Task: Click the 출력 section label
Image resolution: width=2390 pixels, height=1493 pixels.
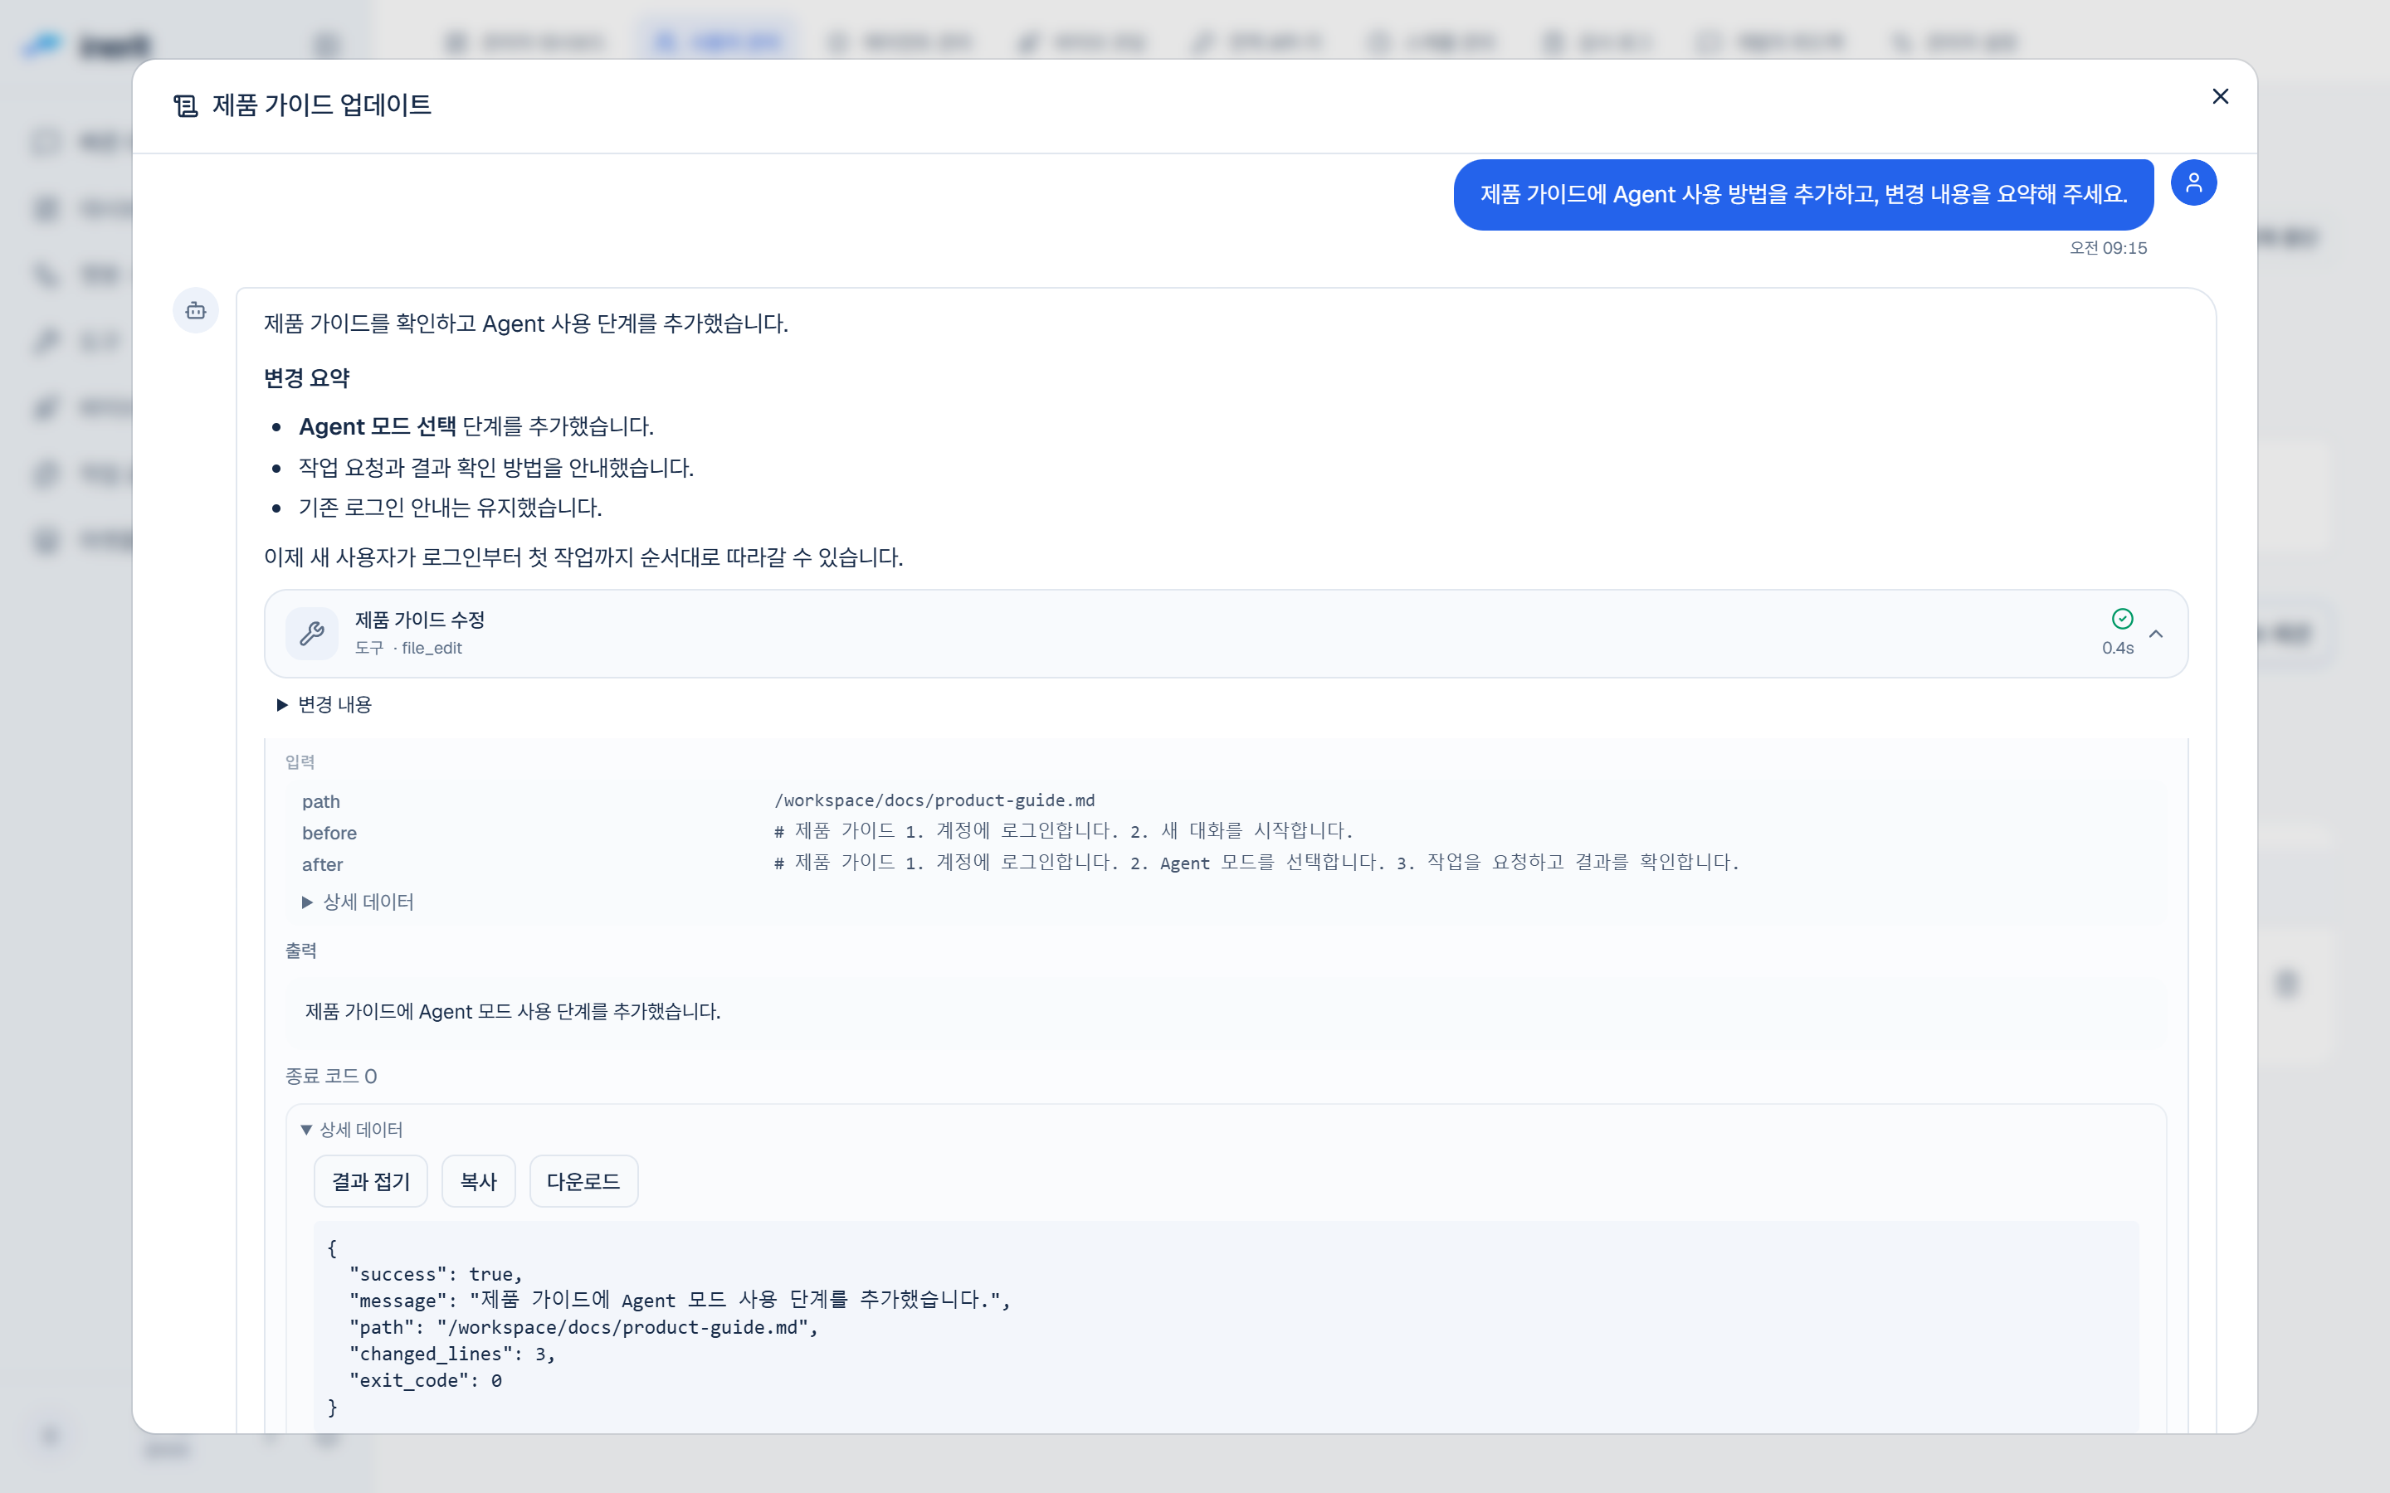Action: click(x=301, y=951)
